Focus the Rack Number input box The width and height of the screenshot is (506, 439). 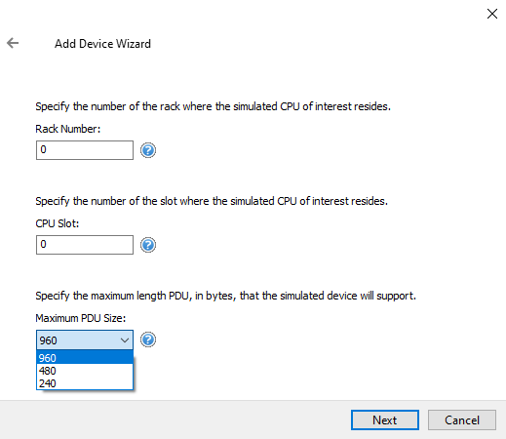[85, 150]
